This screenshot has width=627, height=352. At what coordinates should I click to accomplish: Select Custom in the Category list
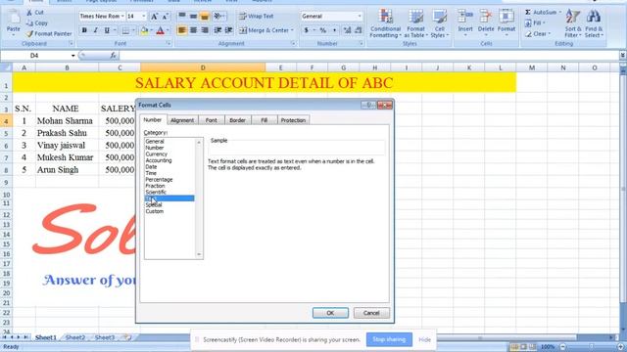pos(155,211)
